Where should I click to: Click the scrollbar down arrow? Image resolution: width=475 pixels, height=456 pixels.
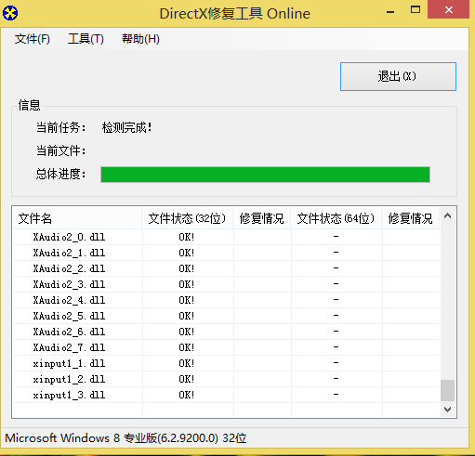click(447, 410)
